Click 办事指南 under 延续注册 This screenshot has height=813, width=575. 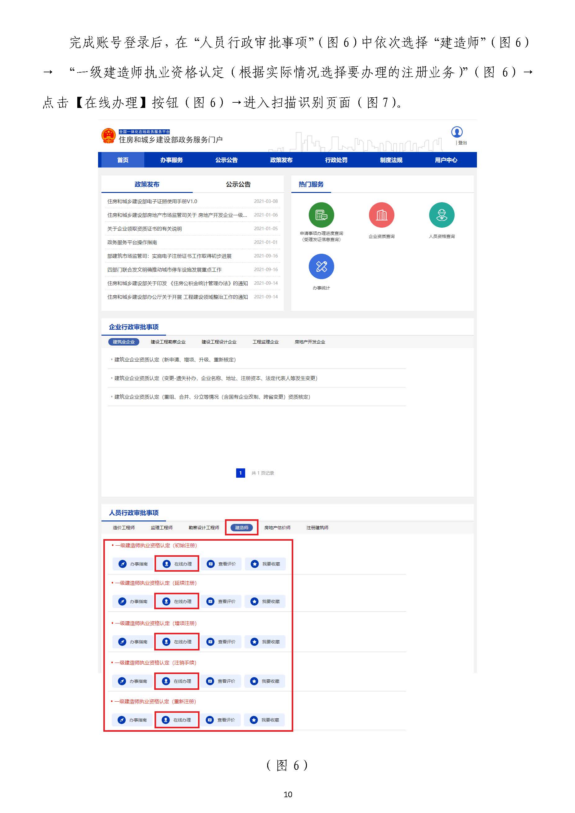pyautogui.click(x=133, y=601)
